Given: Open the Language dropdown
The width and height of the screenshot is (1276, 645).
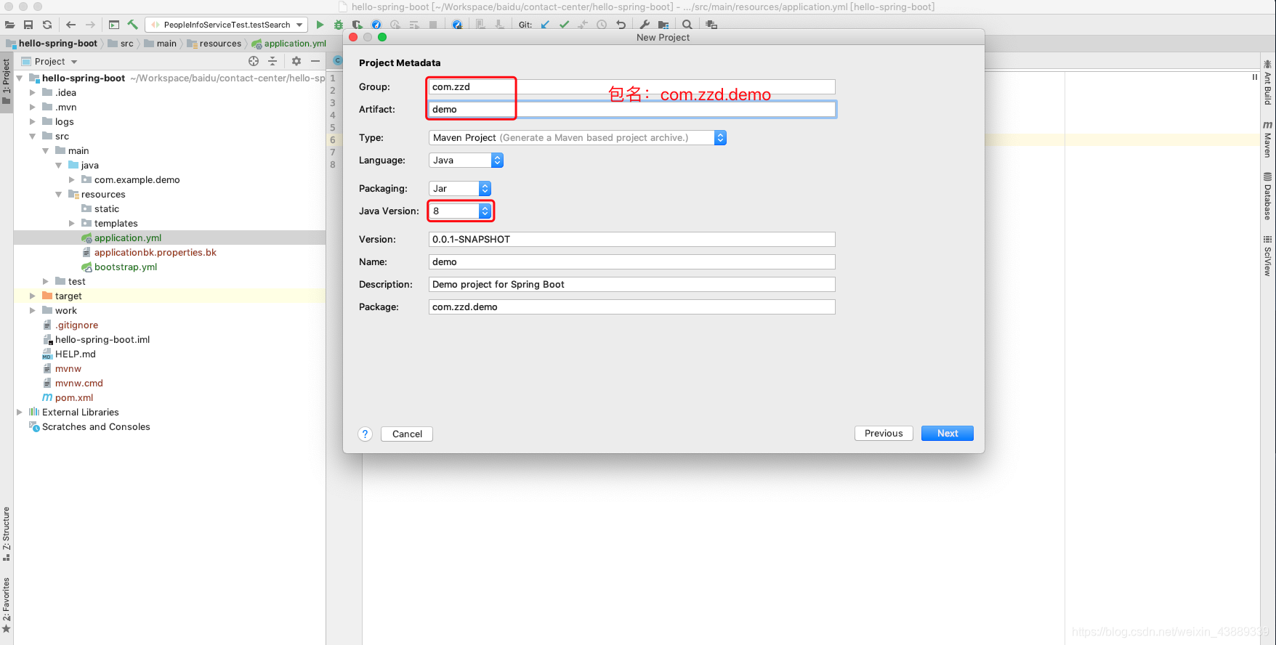Looking at the screenshot, I should tap(466, 160).
